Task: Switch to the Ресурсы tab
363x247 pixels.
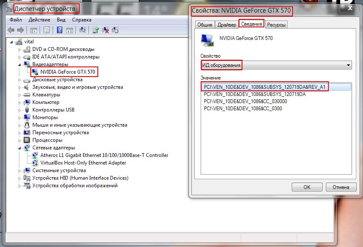Action: tap(276, 25)
